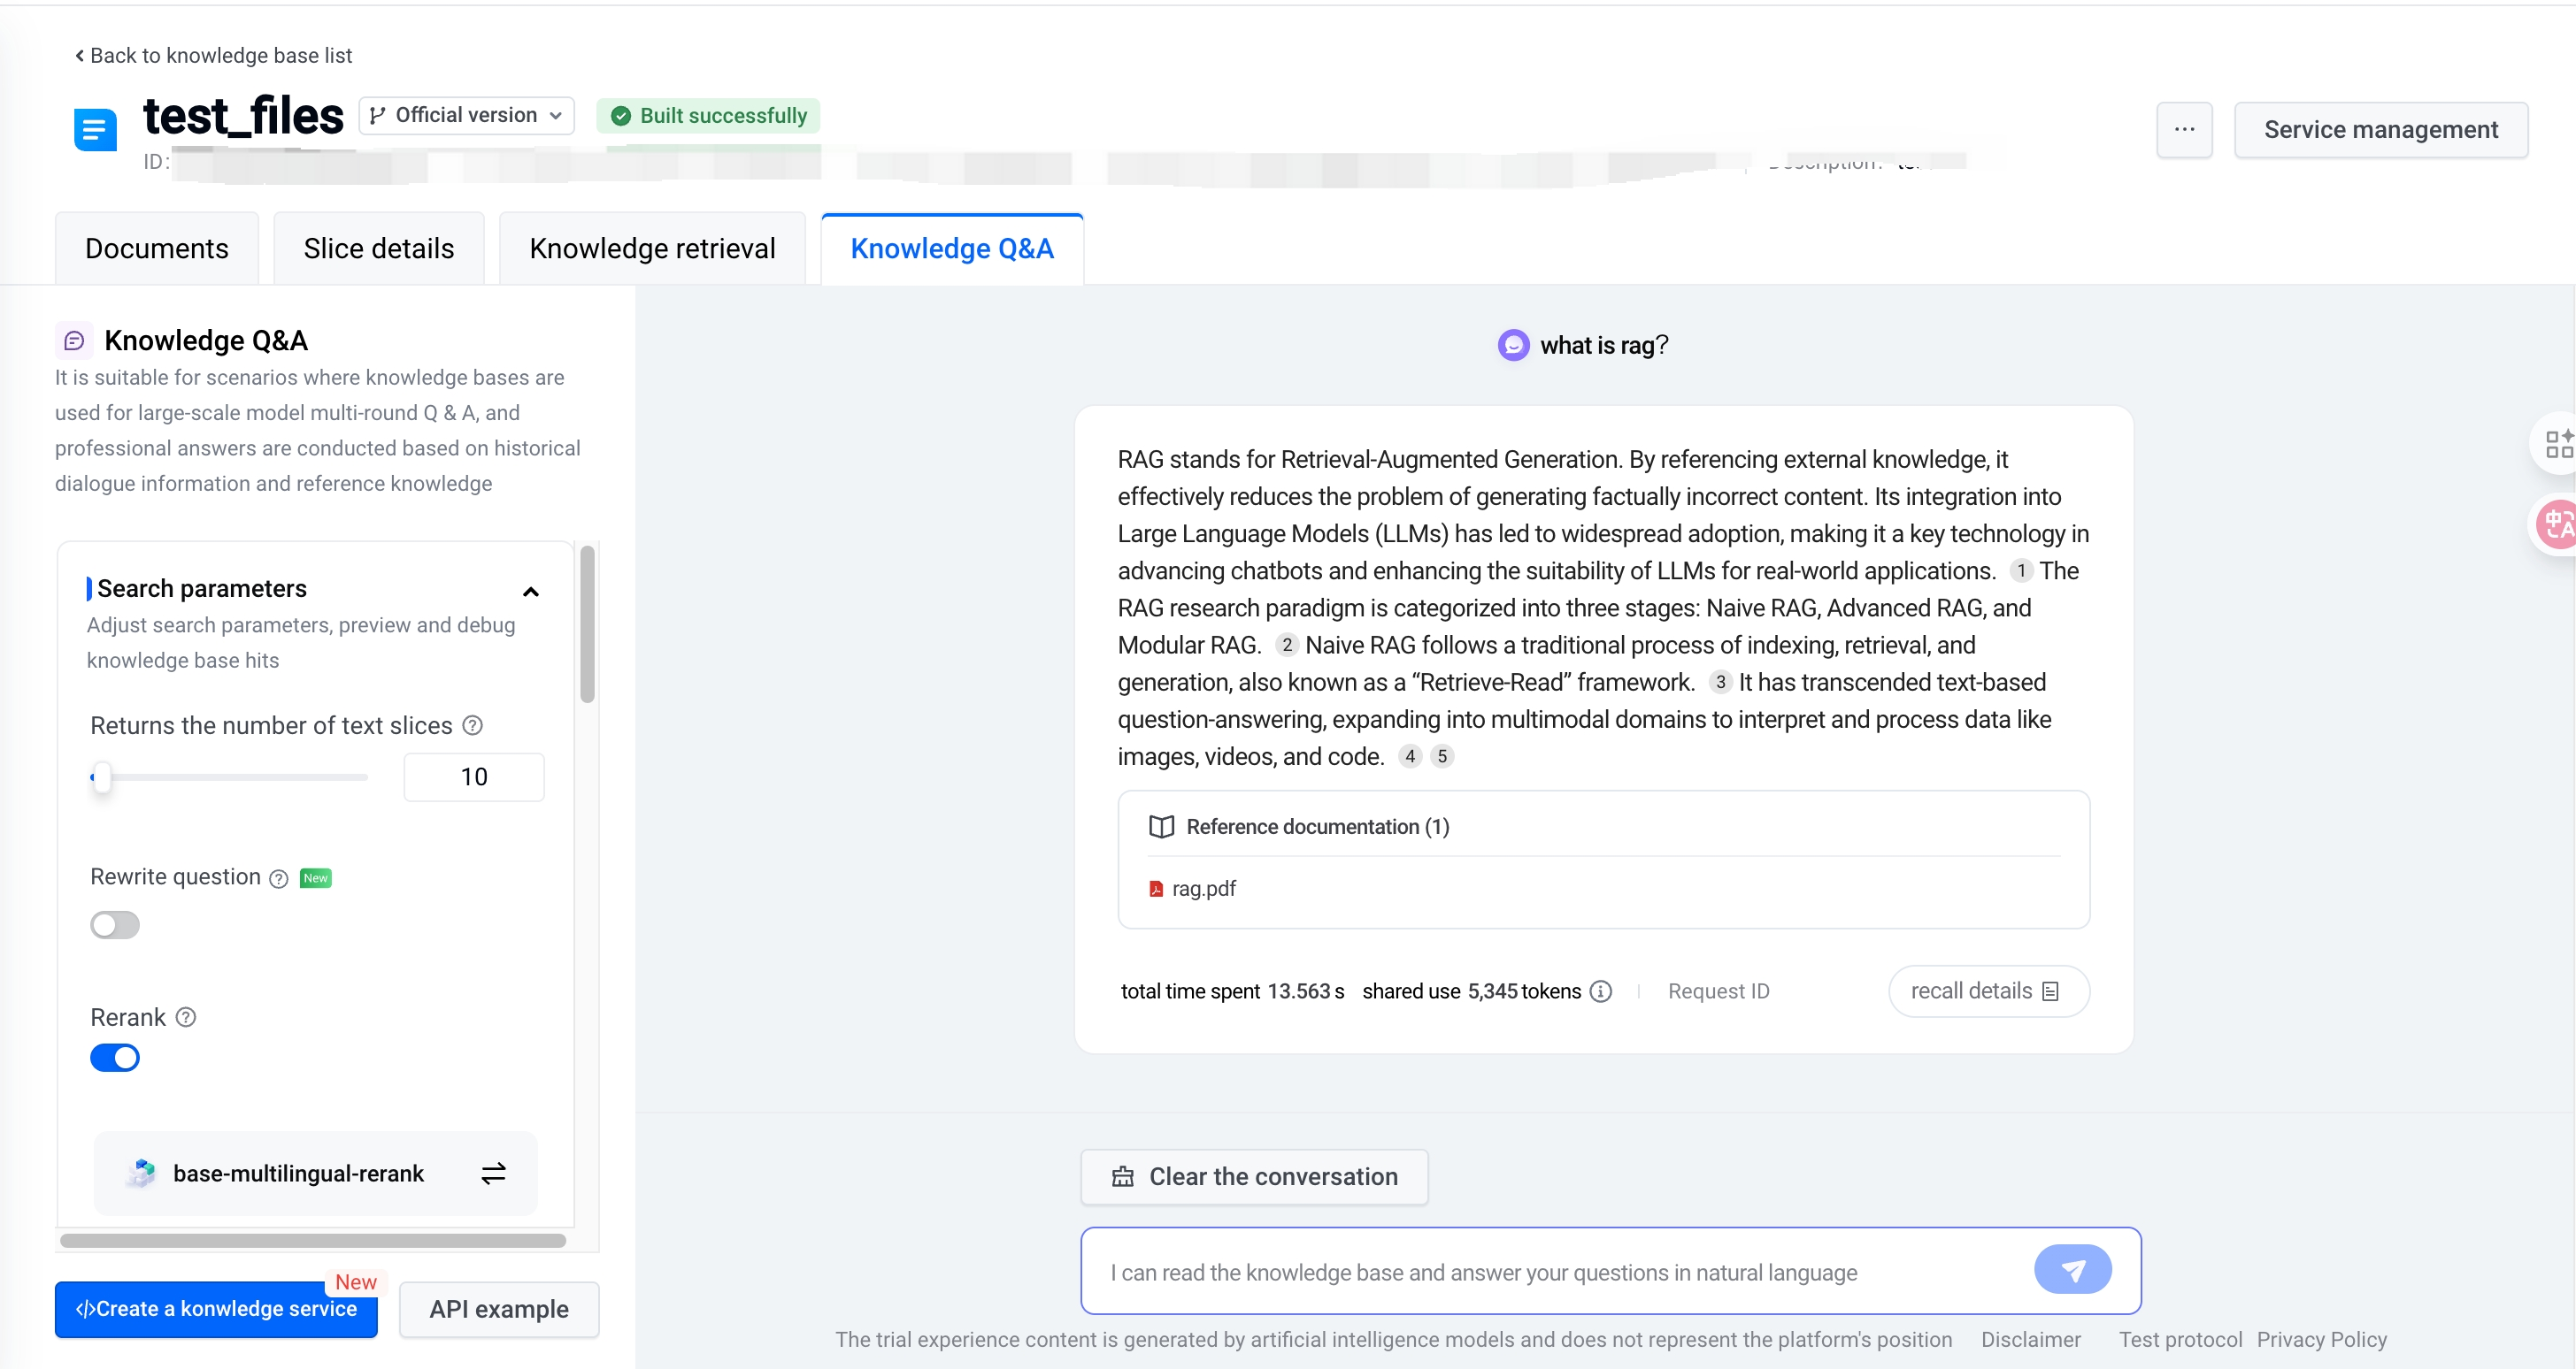Go back to knowledge base list
Viewport: 2576px width, 1369px height.
[x=214, y=56]
